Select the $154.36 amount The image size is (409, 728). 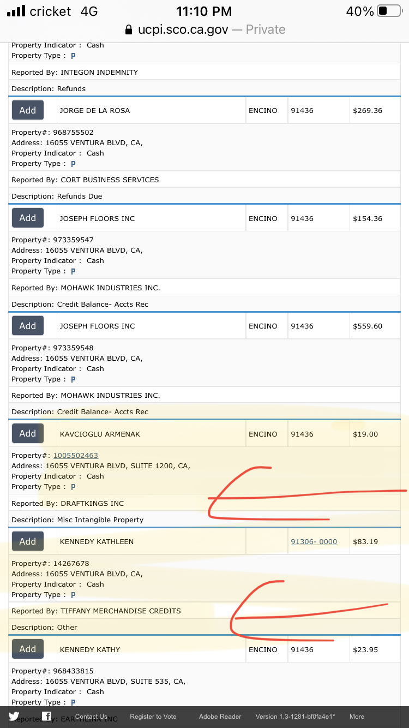click(368, 218)
